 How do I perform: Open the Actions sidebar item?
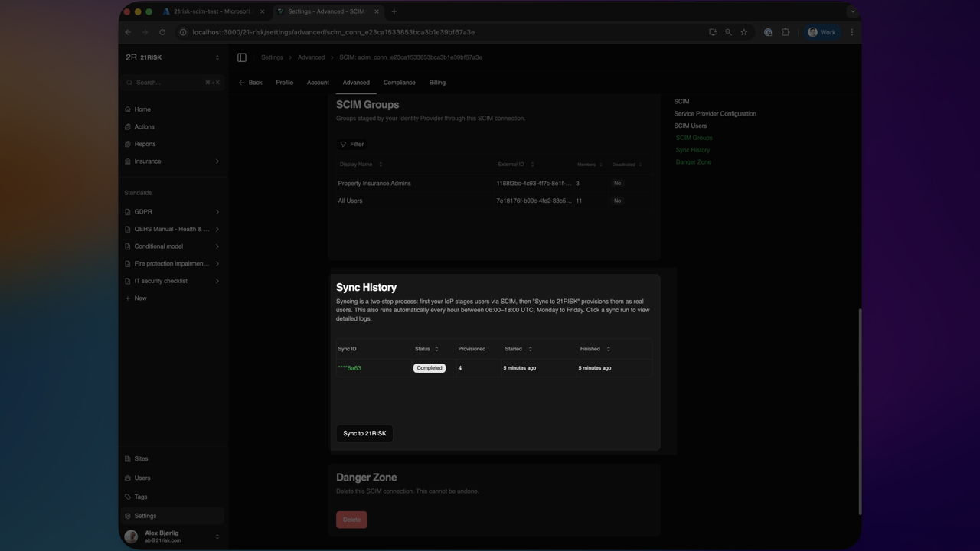[144, 127]
